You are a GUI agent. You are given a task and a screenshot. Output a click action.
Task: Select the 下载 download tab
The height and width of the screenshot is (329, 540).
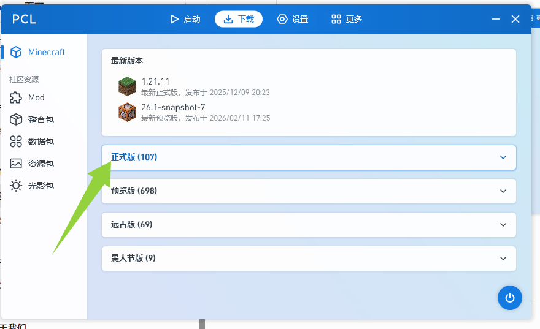[239, 19]
